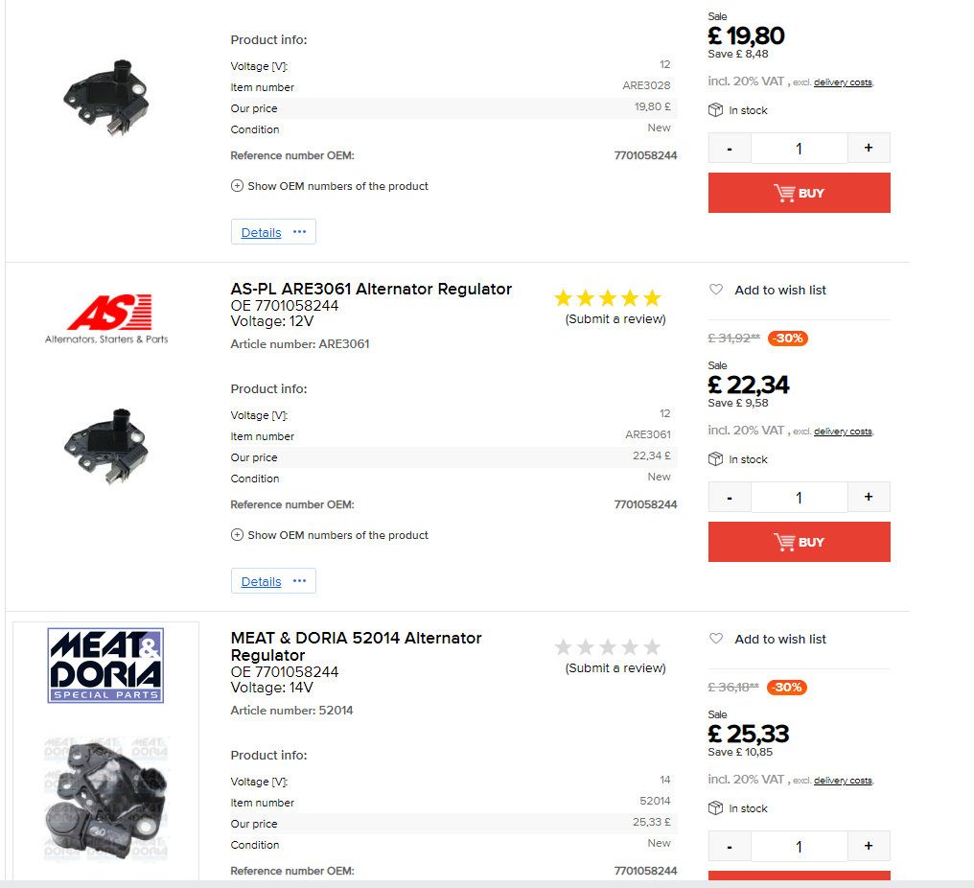
Task: Click the quantity field for ARE3061
Action: (x=799, y=497)
